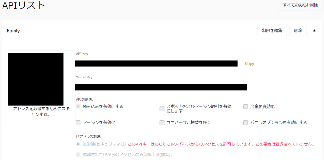Click the すべてのAPIを削除 button

301,5
